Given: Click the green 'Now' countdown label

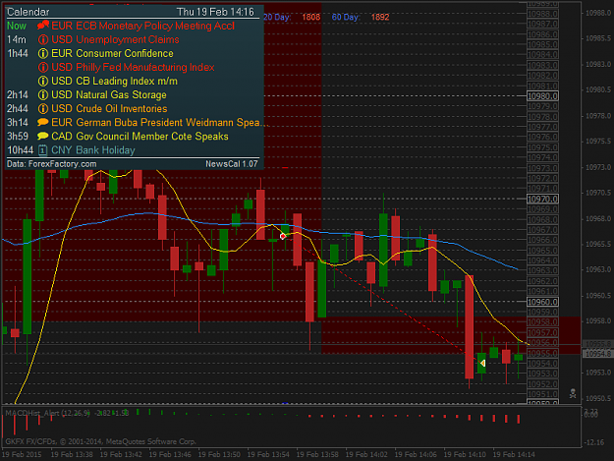Looking at the screenshot, I should point(17,26).
